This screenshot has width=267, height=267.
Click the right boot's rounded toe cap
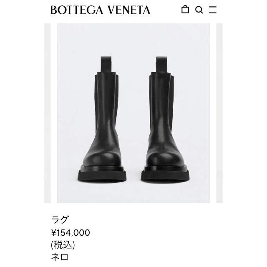tap(165, 159)
